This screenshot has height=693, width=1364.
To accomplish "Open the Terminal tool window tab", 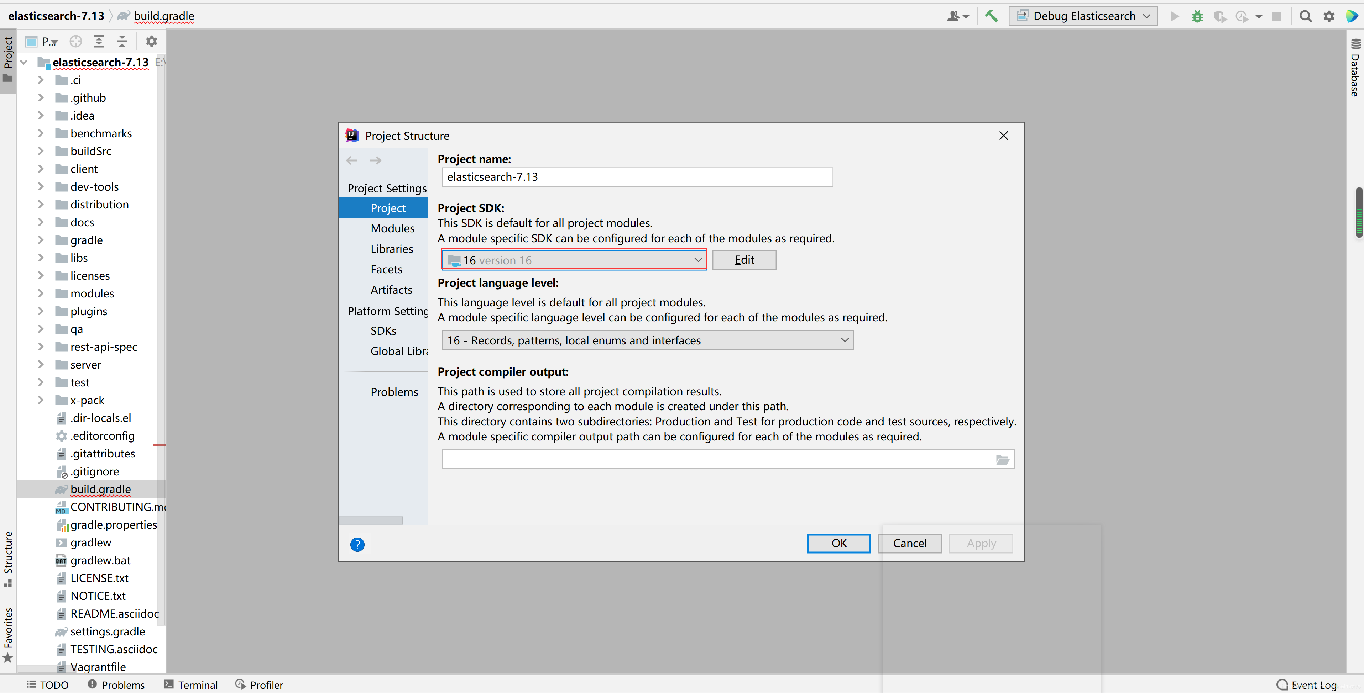I will point(191,684).
